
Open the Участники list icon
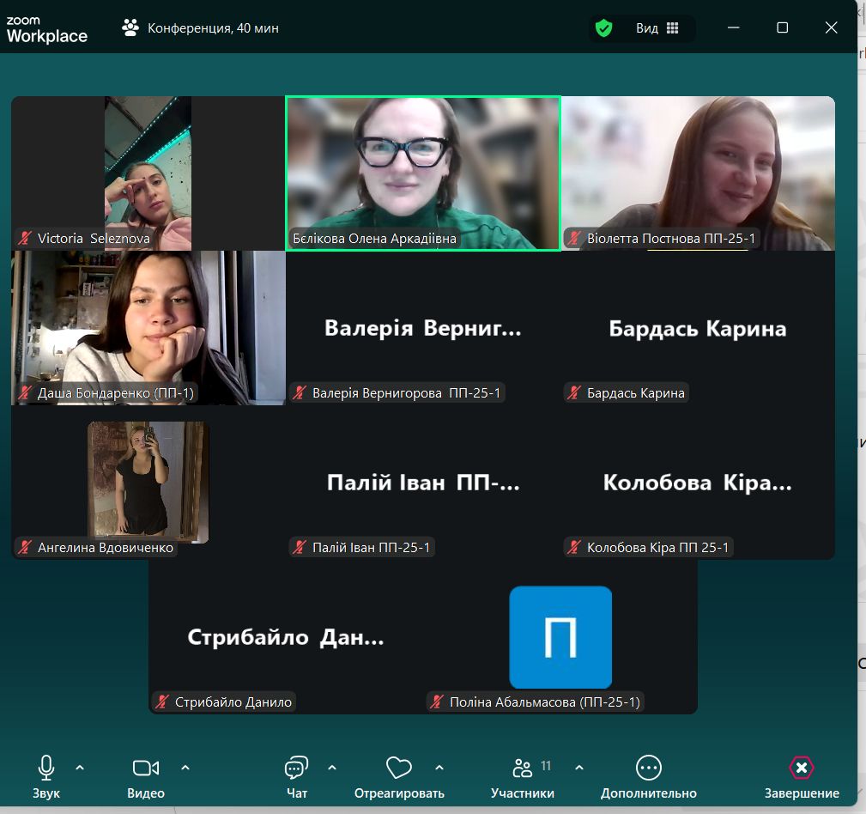pos(522,767)
